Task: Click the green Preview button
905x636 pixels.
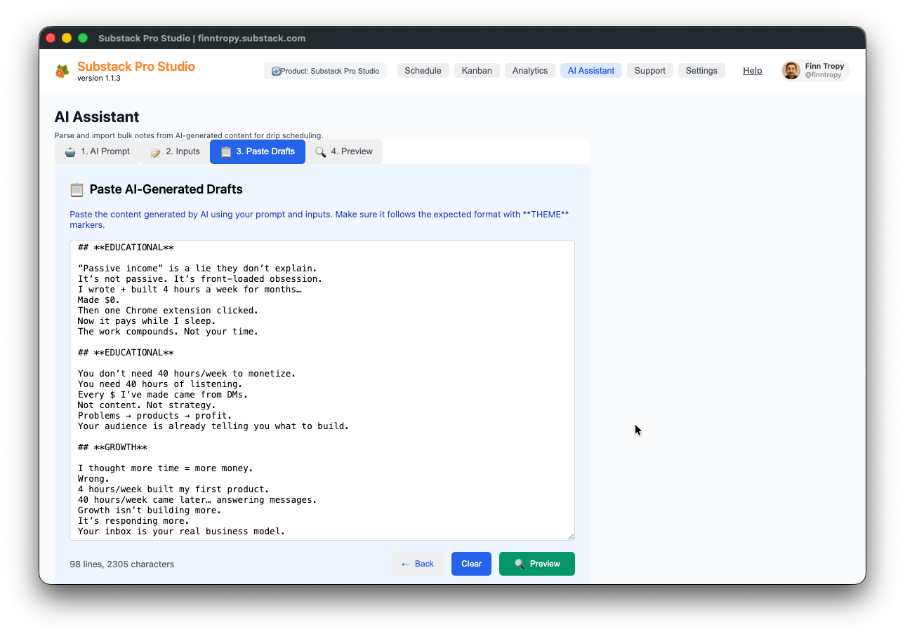Action: [x=537, y=564]
